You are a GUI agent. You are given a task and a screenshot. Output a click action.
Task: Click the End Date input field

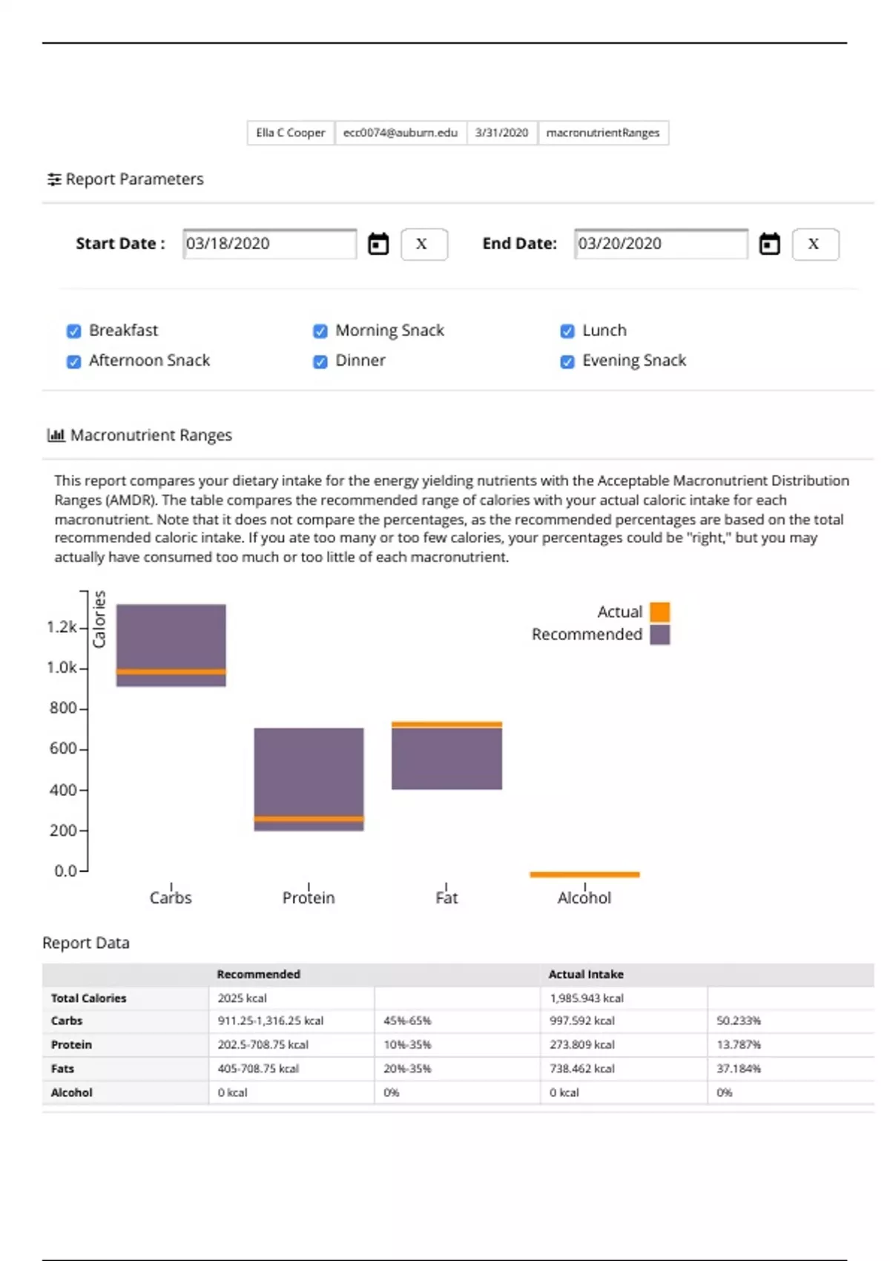(x=660, y=244)
